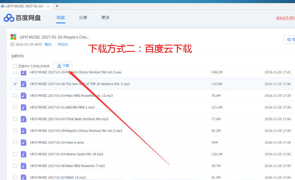Click the cancel share button at top right
295x180 pixels.
pyautogui.click(x=289, y=40)
